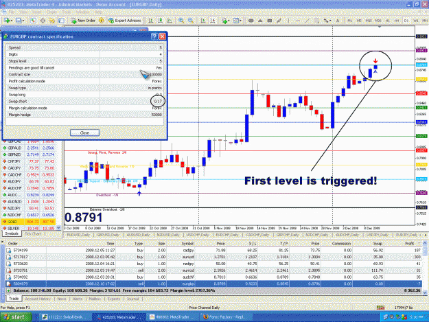Switch chart to M1 timeframe
This screenshot has width=429, height=322.
[349, 21]
